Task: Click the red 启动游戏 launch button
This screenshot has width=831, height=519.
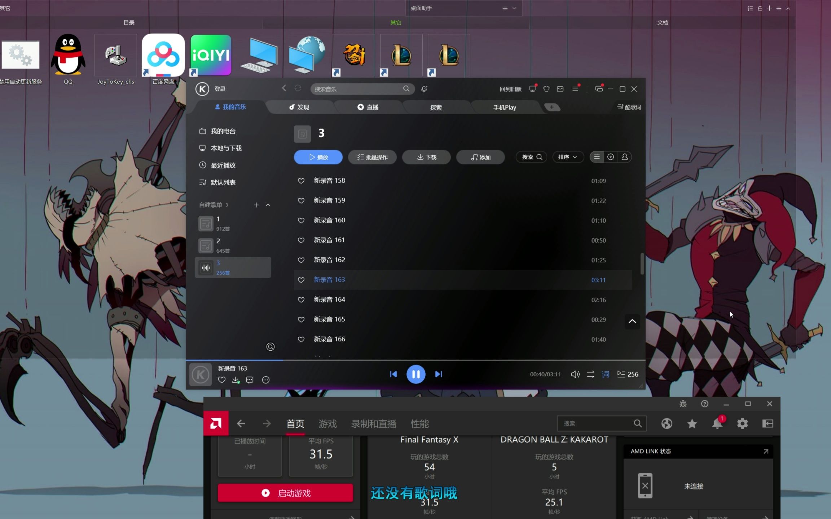Action: pos(285,493)
